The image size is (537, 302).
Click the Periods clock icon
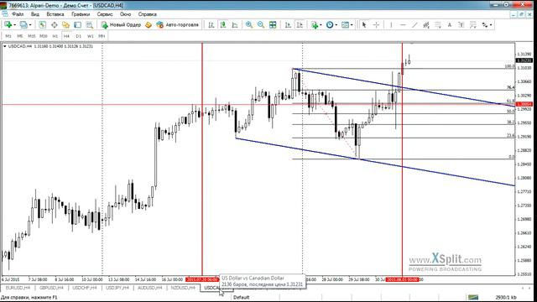point(330,24)
